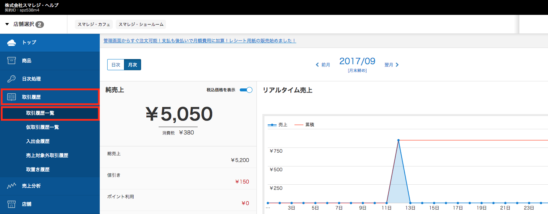Go to 前月 previous month
The image size is (548, 214).
pos(323,65)
